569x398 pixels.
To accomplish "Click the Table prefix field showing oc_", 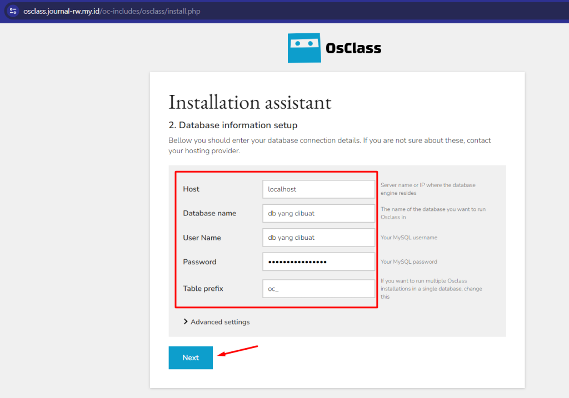I will (x=318, y=289).
